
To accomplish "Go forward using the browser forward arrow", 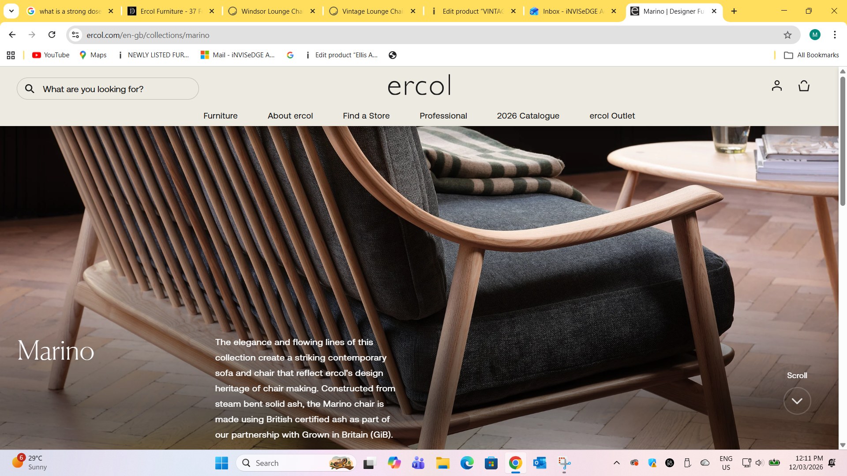I will click(32, 35).
